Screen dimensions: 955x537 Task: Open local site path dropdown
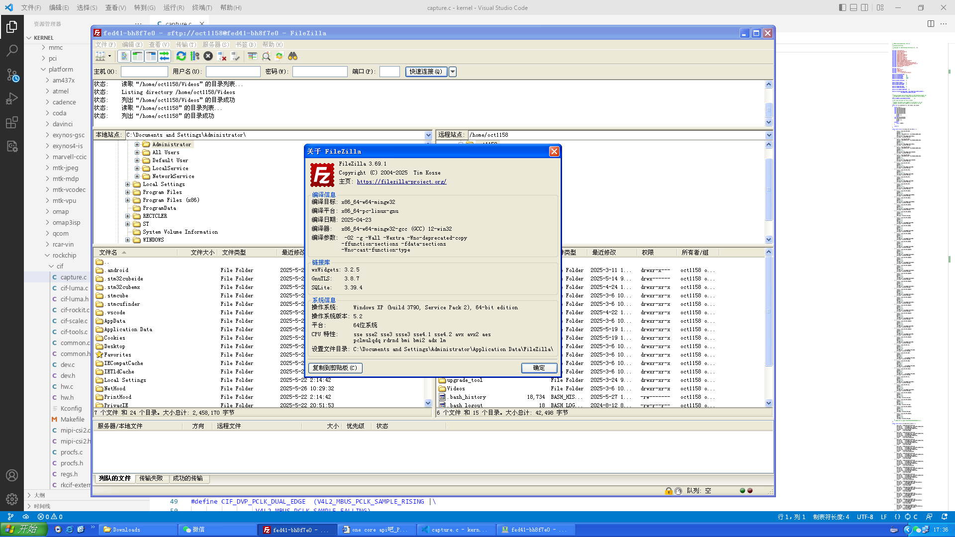click(428, 135)
